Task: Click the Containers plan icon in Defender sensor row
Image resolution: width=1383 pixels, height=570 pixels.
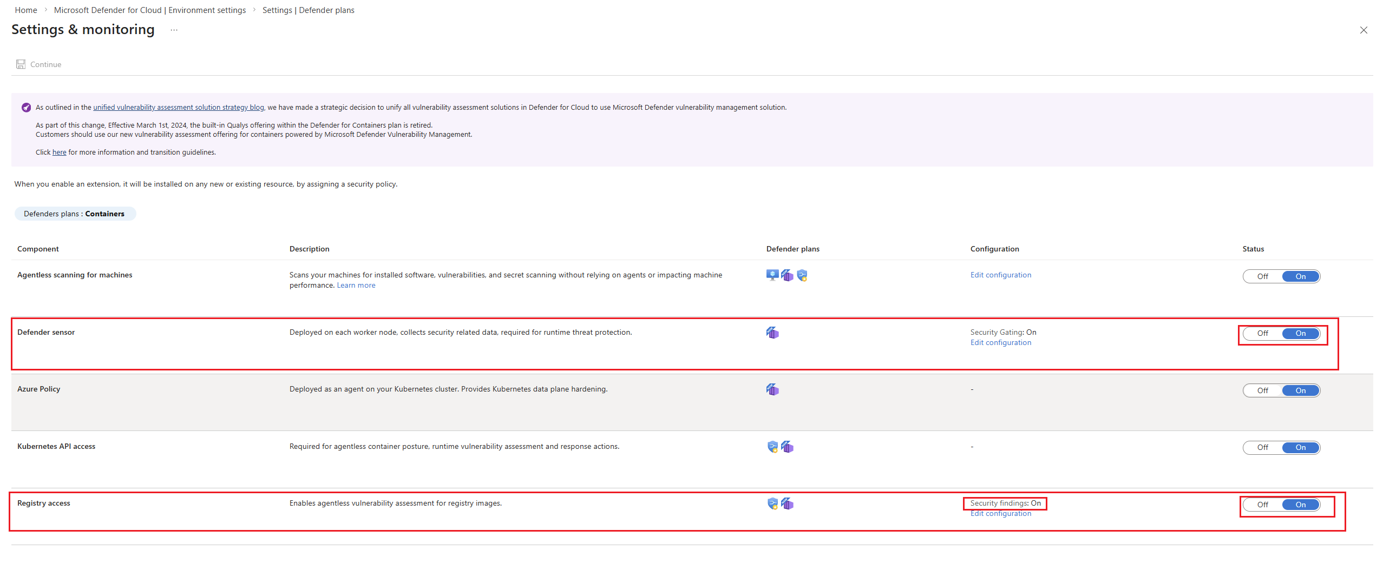Action: tap(772, 333)
